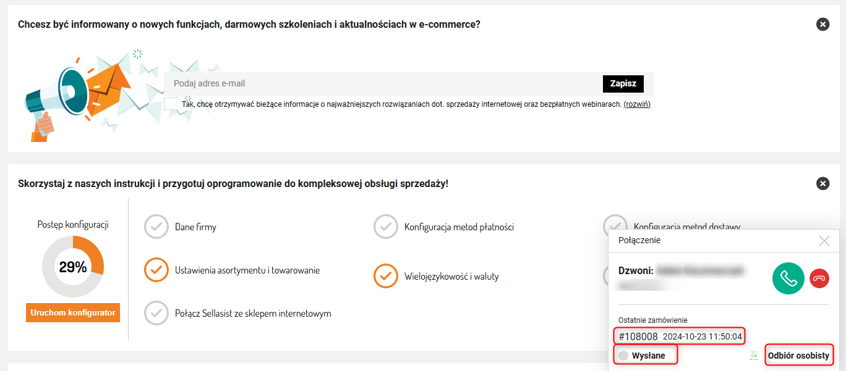Save e-mail with the Zapisz button
Viewport: 846px width, 371px height.
tap(623, 83)
